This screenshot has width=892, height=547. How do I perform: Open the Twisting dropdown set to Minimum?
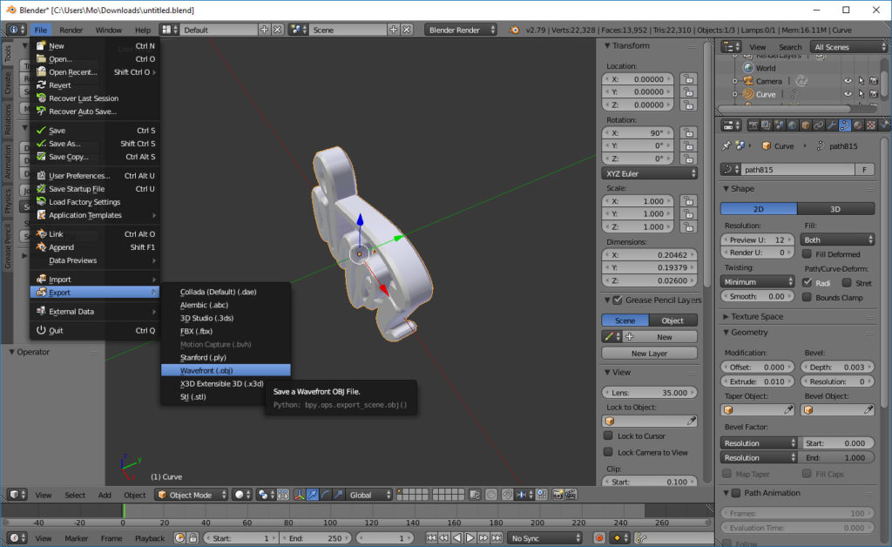(x=758, y=281)
